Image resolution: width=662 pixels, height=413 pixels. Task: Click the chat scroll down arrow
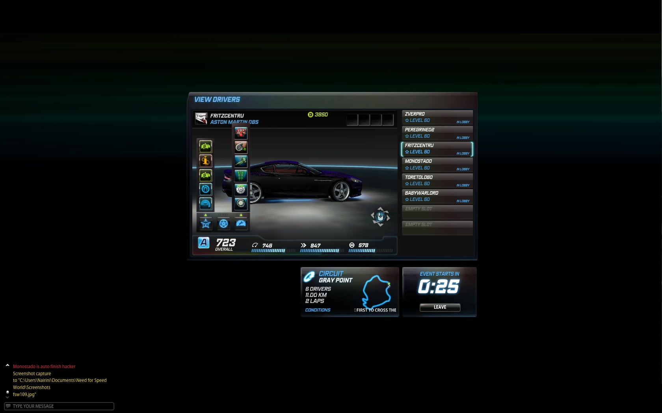(x=7, y=397)
